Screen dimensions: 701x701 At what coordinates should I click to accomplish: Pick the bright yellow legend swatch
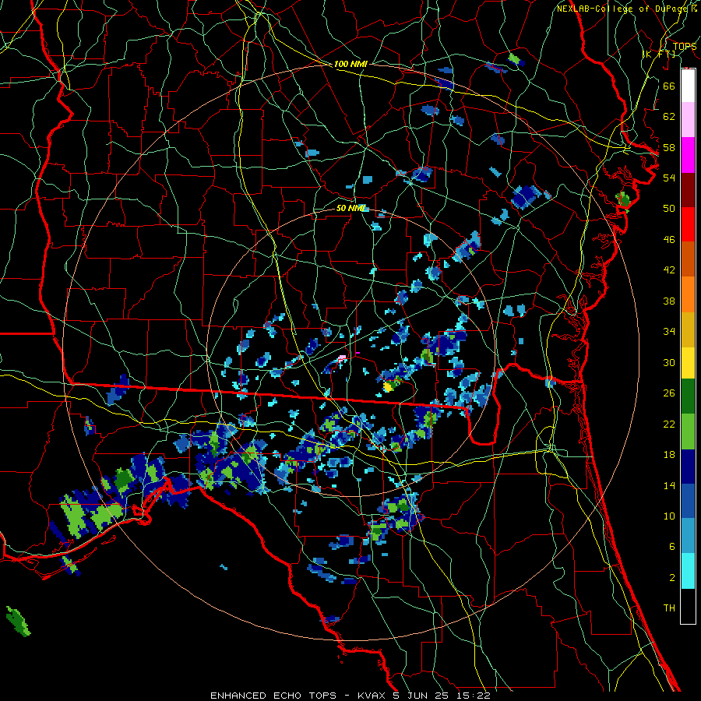click(688, 363)
